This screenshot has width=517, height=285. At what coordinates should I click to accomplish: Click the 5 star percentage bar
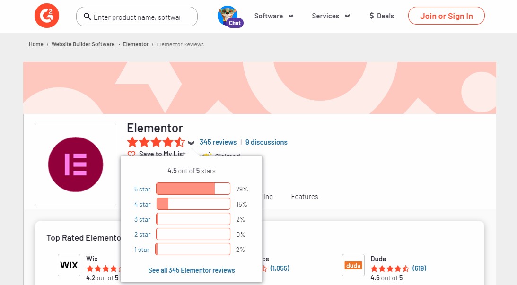click(193, 189)
